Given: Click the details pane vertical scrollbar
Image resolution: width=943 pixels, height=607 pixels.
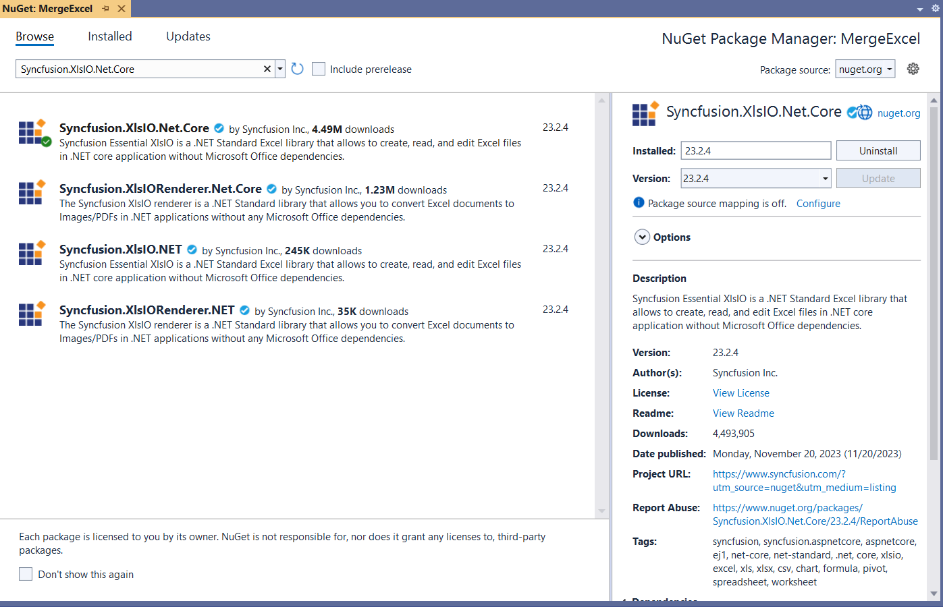Looking at the screenshot, I should [934, 283].
